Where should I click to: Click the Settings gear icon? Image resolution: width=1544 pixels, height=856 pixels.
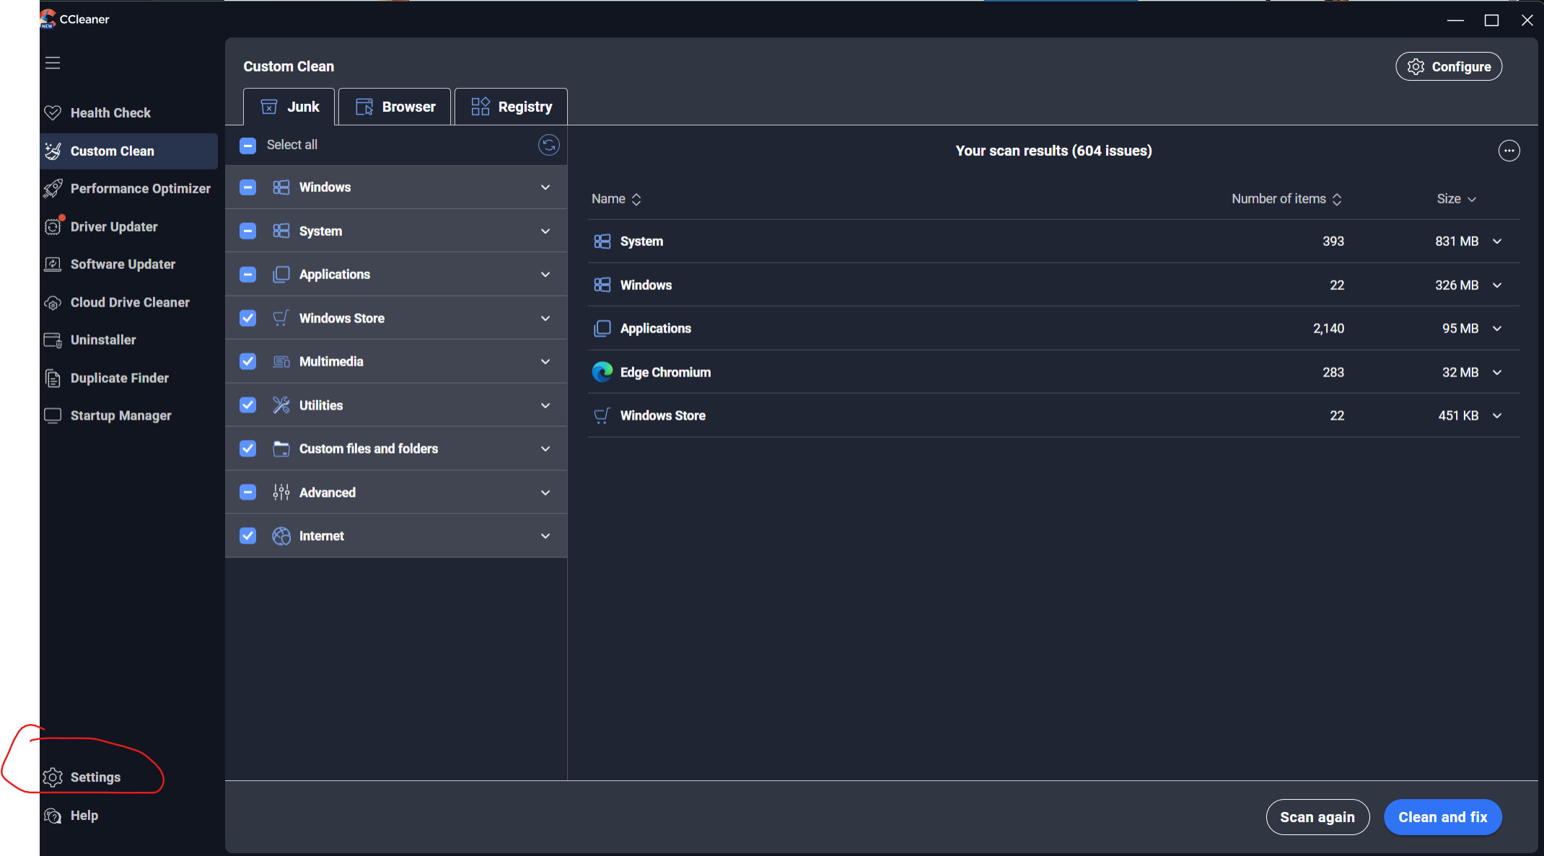point(53,777)
